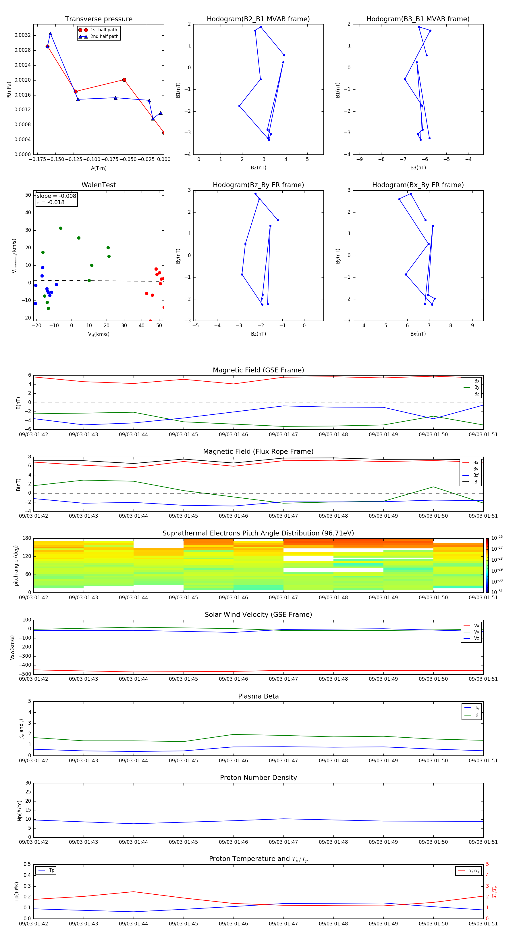The height and width of the screenshot is (949, 517).
Task: Click the '09/03 01:44' tick under Proton Number Density
Action: pyautogui.click(x=133, y=842)
